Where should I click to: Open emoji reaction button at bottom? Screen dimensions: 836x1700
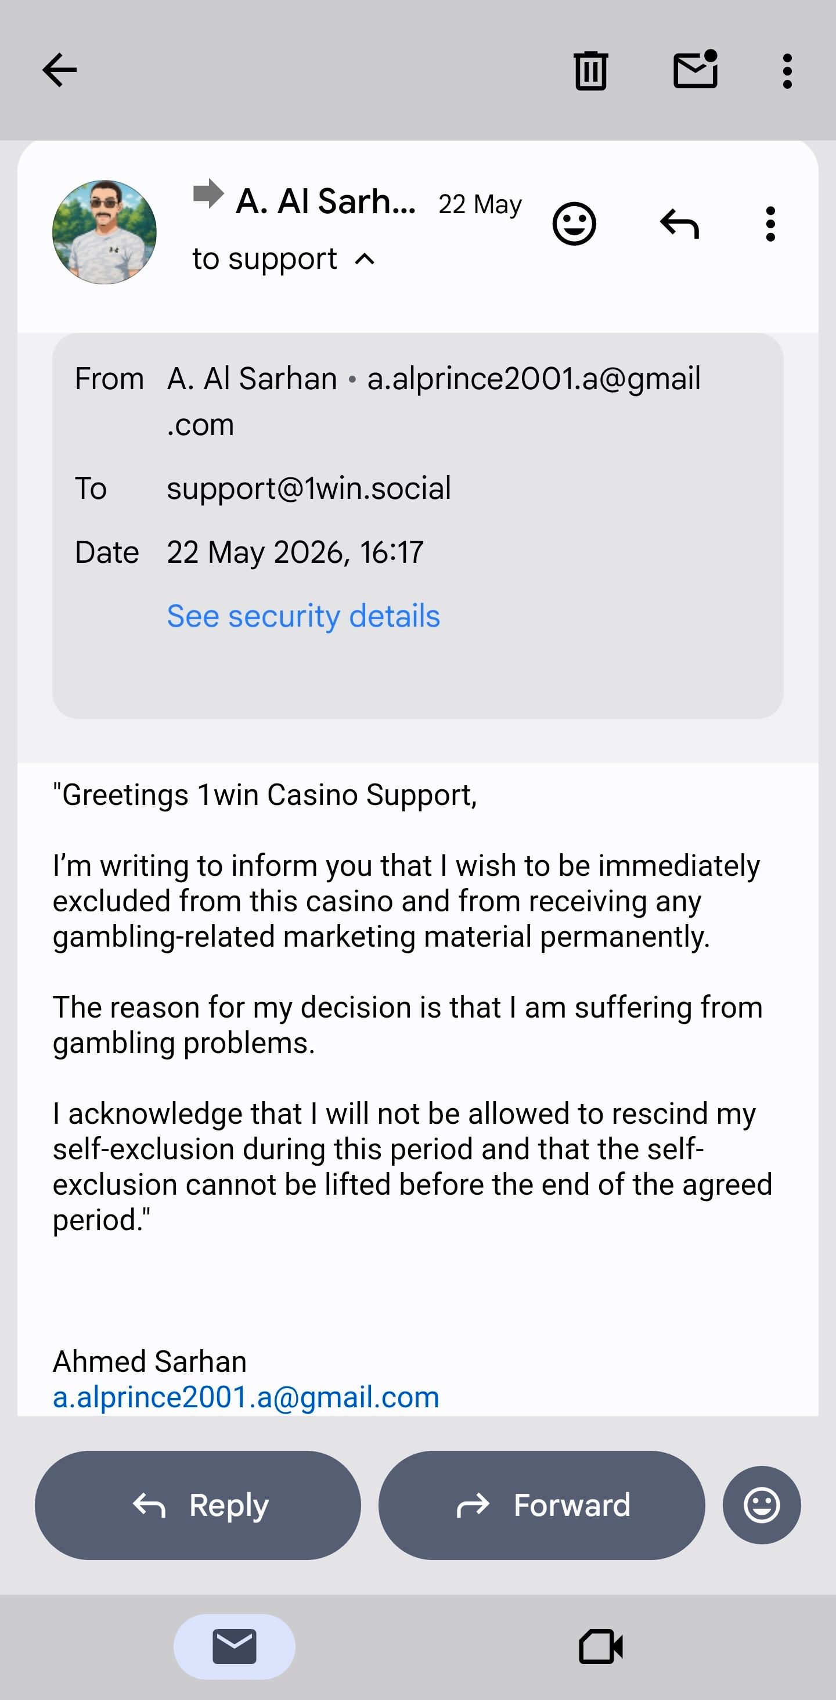pyautogui.click(x=762, y=1505)
